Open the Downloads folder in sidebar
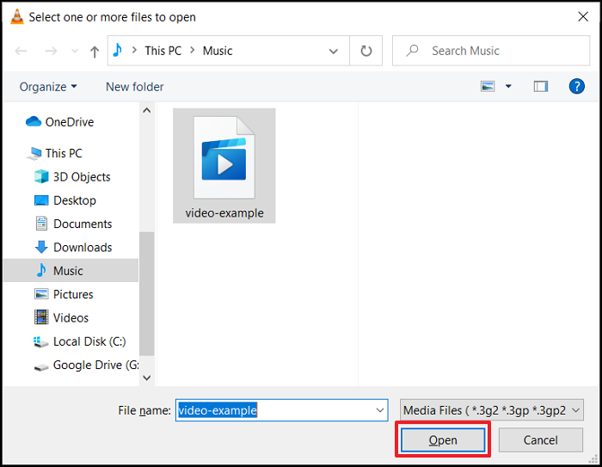Viewport: 602px width, 467px height. tap(83, 247)
